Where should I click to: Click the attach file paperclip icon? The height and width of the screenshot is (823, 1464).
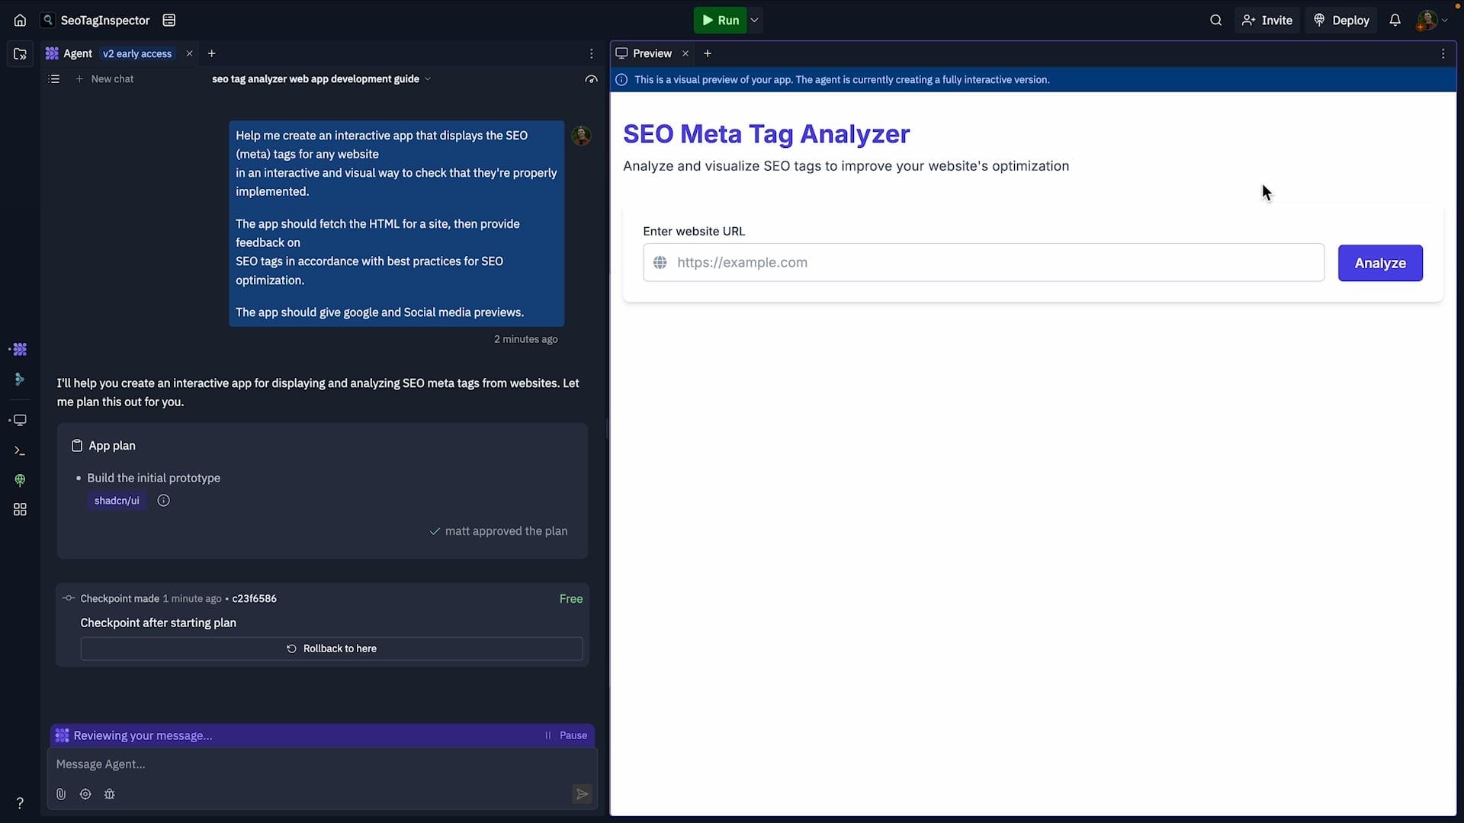(61, 794)
